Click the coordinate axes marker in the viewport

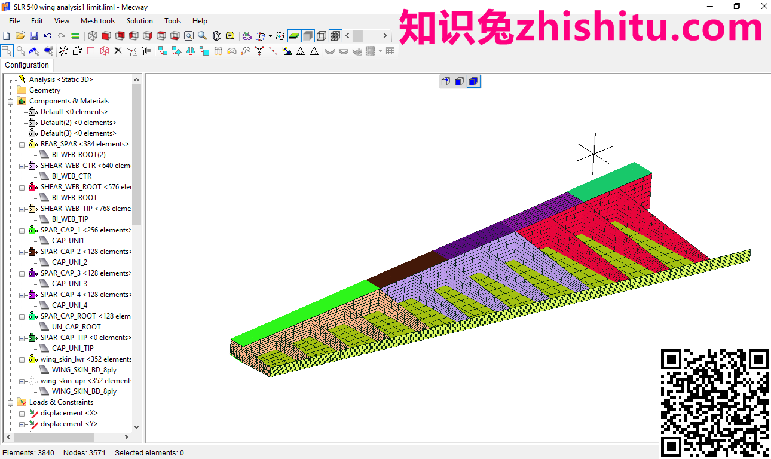click(594, 154)
